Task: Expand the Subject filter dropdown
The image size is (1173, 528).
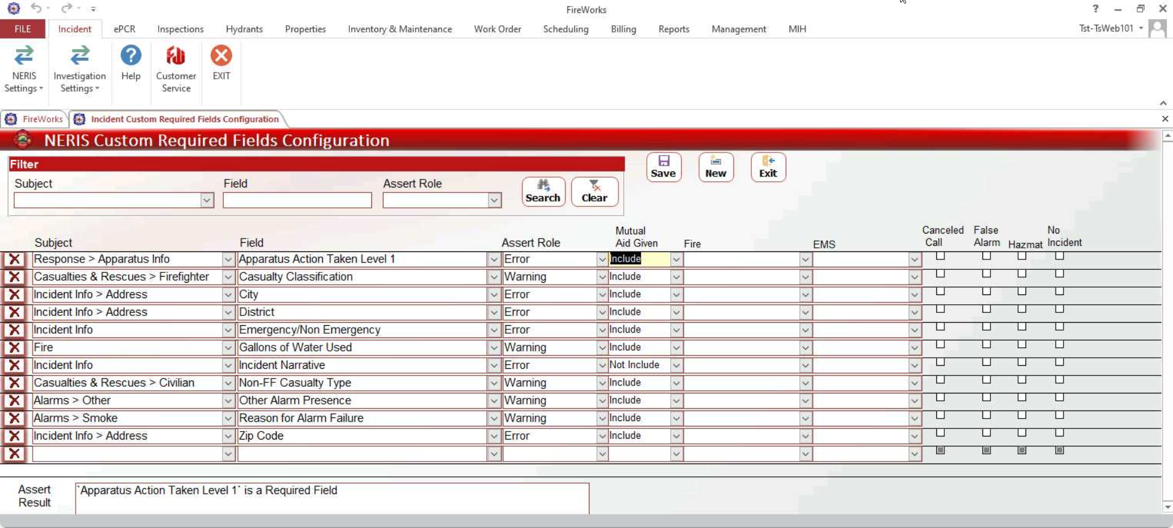Action: click(x=207, y=200)
